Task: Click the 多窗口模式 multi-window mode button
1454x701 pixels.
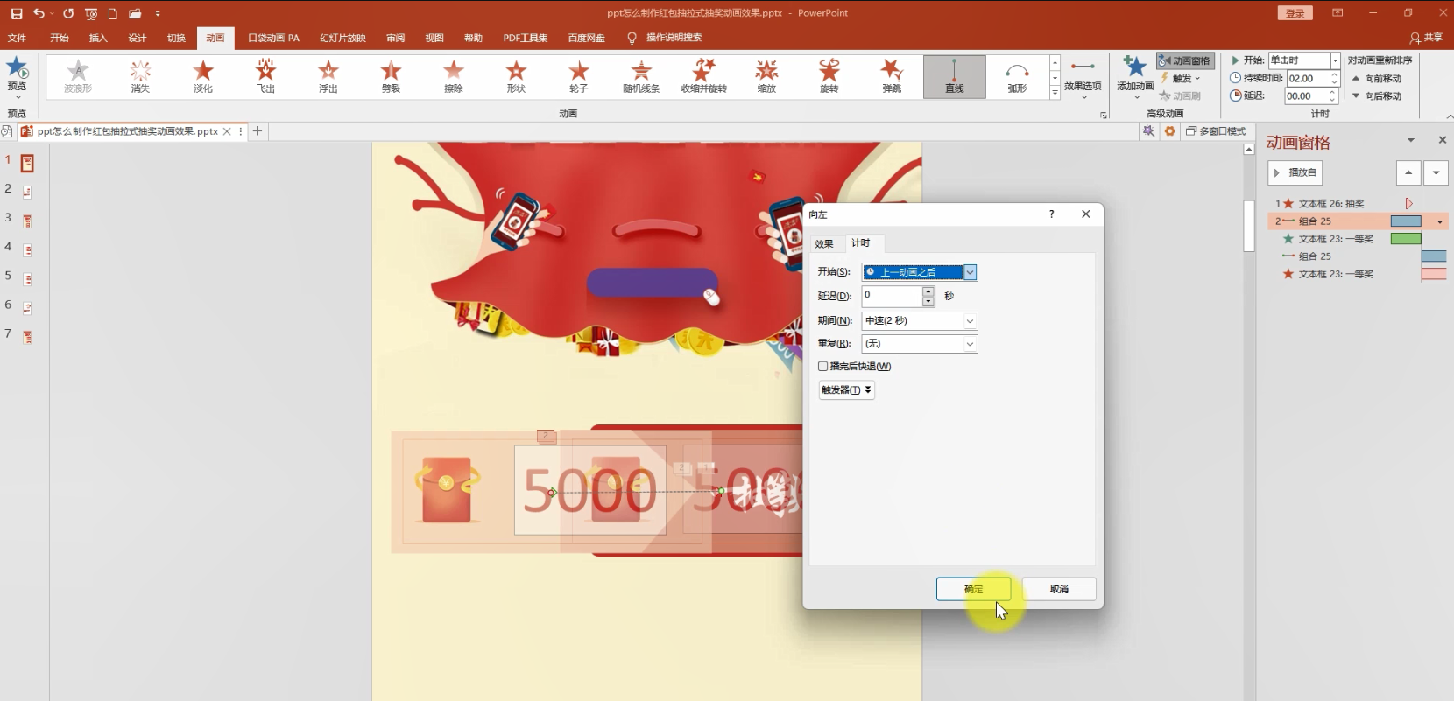Action: coord(1216,131)
